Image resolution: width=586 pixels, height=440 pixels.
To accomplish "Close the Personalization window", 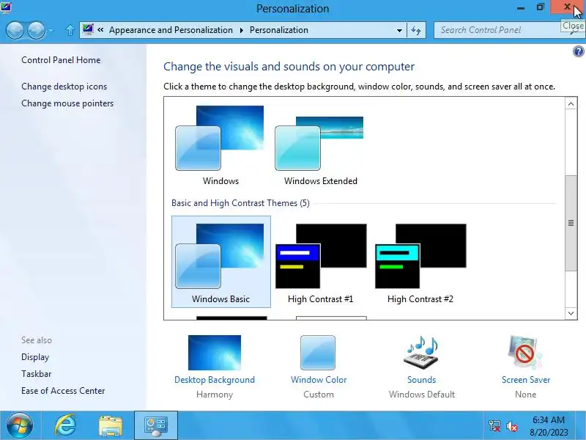I will [567, 7].
